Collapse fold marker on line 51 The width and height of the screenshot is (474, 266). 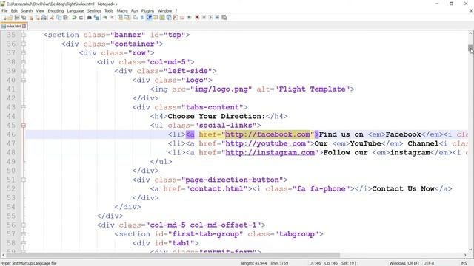(23, 180)
